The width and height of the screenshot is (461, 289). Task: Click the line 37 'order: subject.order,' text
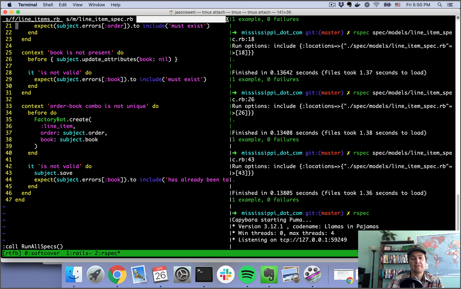pos(74,133)
